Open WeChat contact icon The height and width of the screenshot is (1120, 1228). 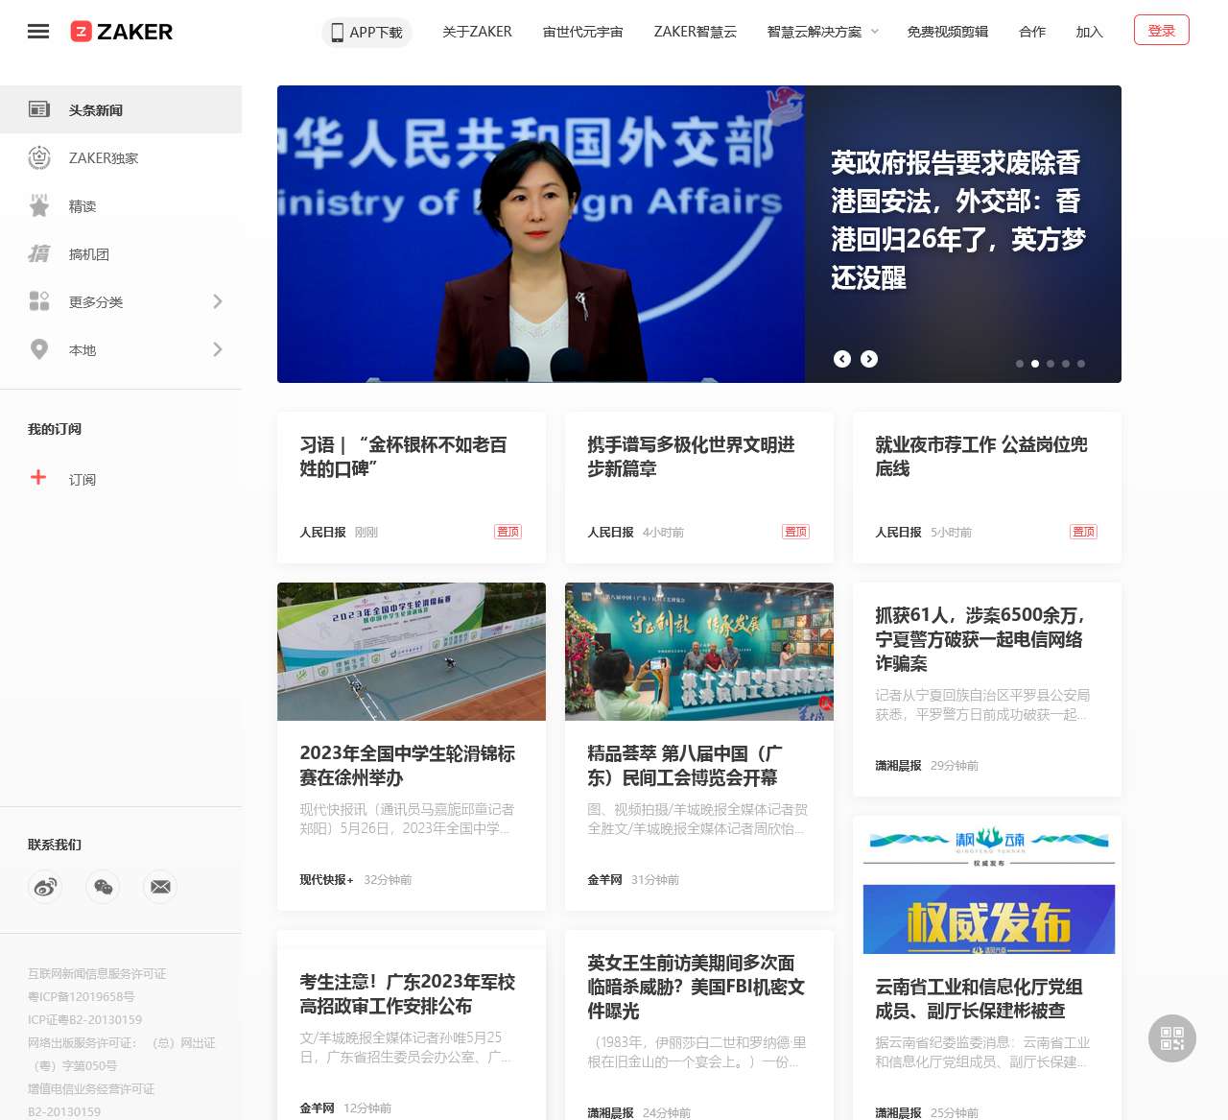(x=103, y=887)
